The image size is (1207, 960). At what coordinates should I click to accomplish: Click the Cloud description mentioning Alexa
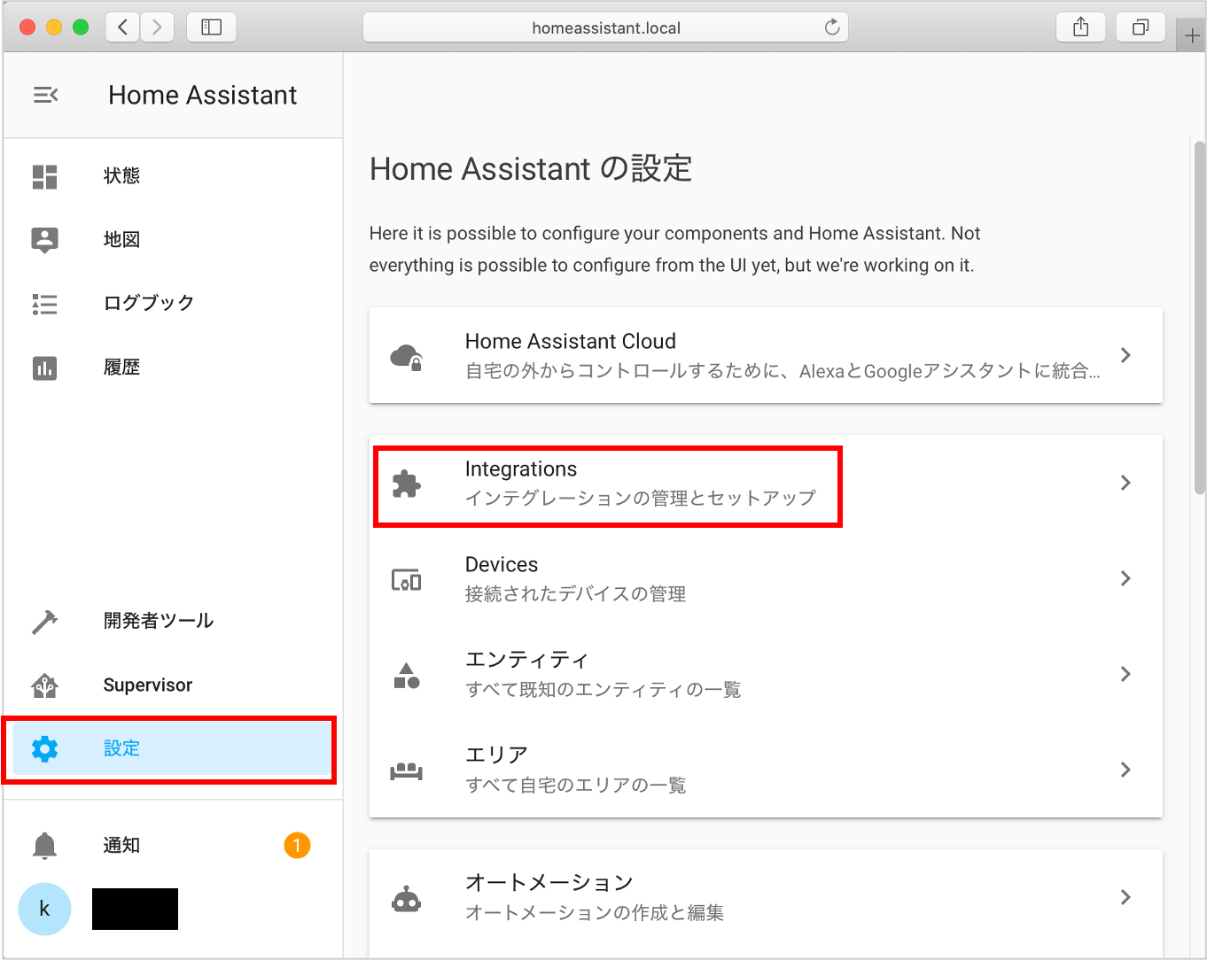click(783, 372)
